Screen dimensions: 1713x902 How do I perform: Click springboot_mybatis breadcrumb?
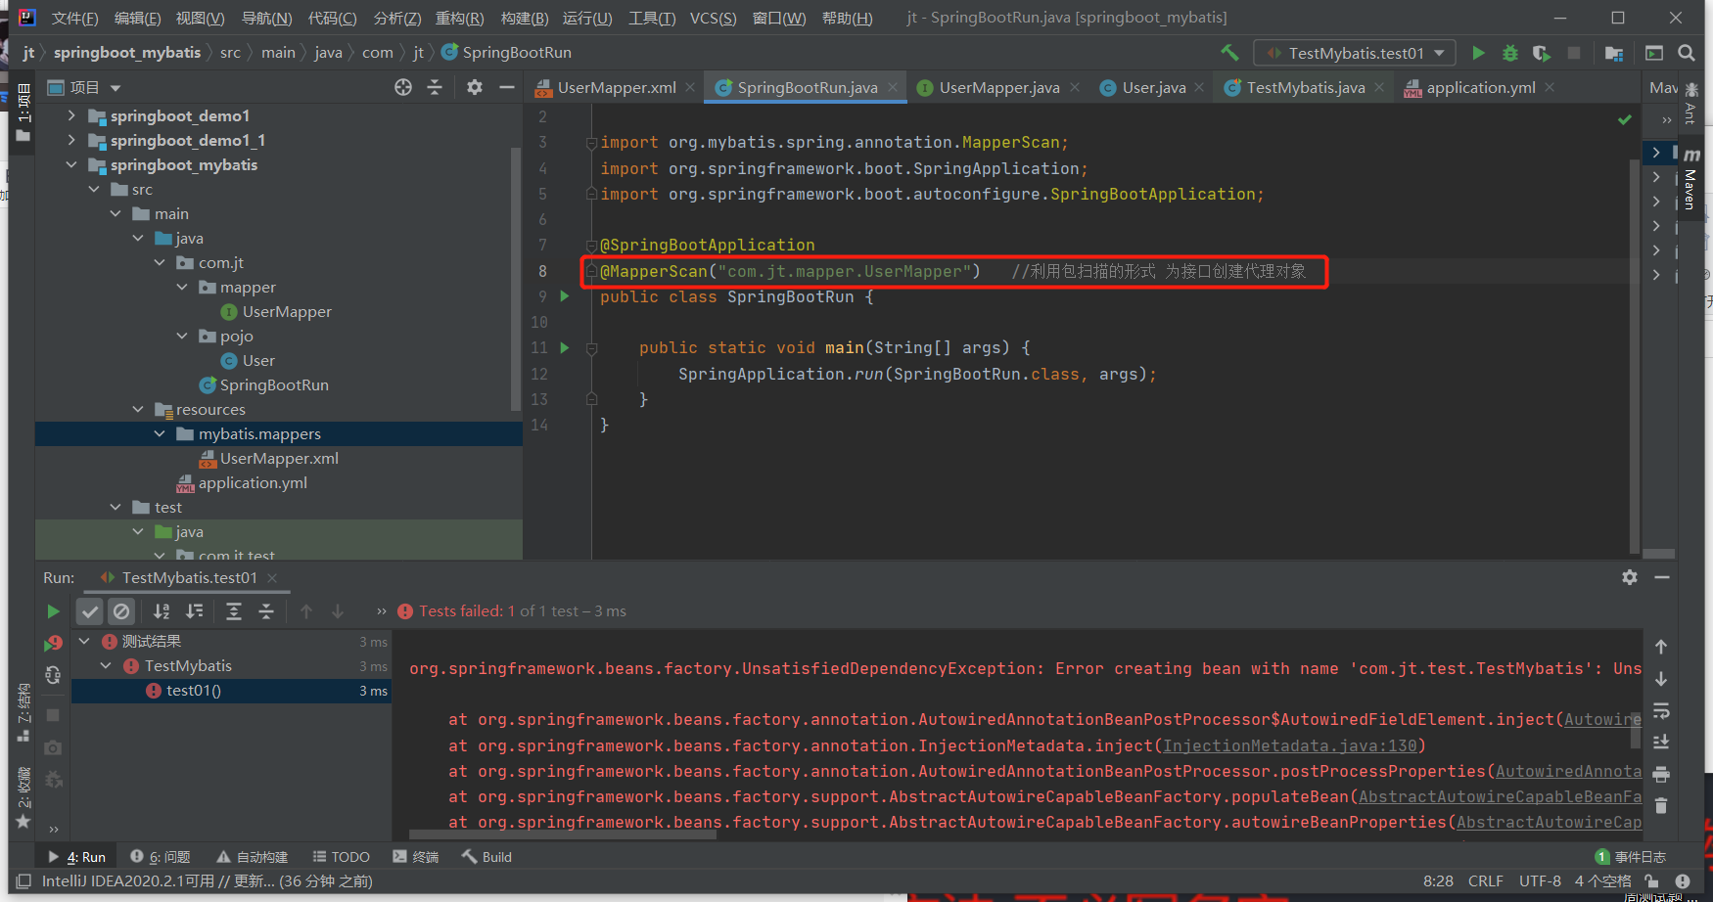pos(127,53)
